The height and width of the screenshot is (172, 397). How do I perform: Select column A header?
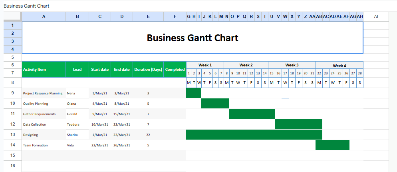[44, 16]
